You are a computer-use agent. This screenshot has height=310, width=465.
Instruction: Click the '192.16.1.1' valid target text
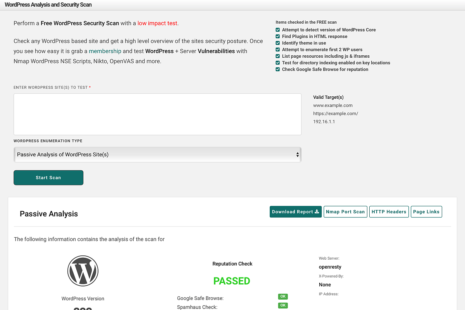pos(324,122)
